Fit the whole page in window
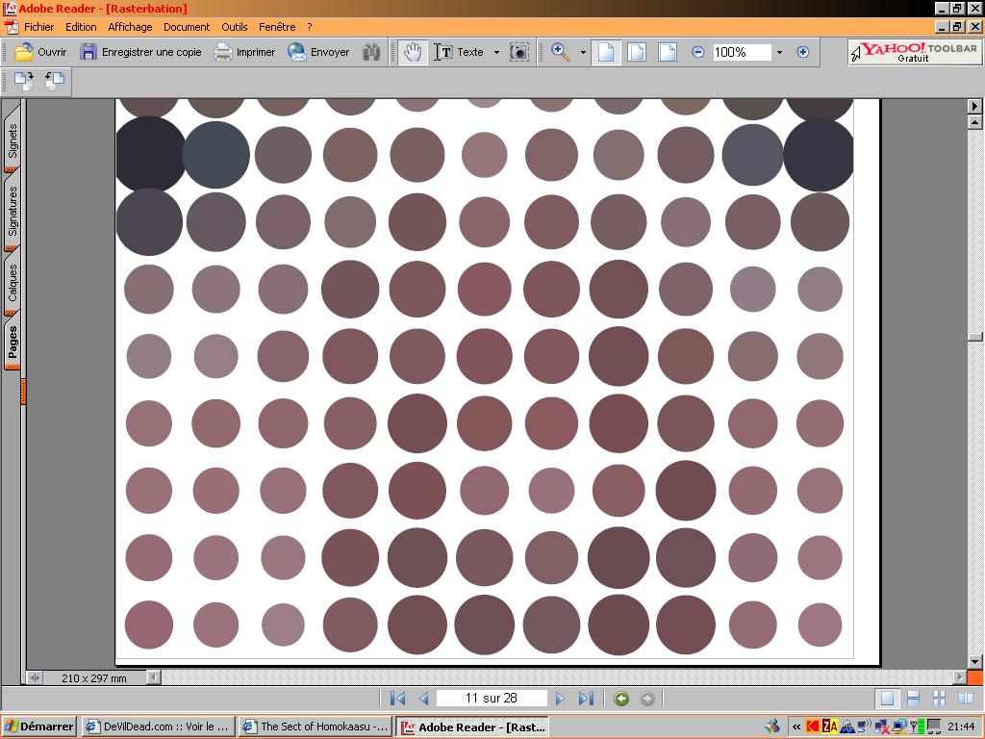This screenshot has width=985, height=739. [637, 52]
